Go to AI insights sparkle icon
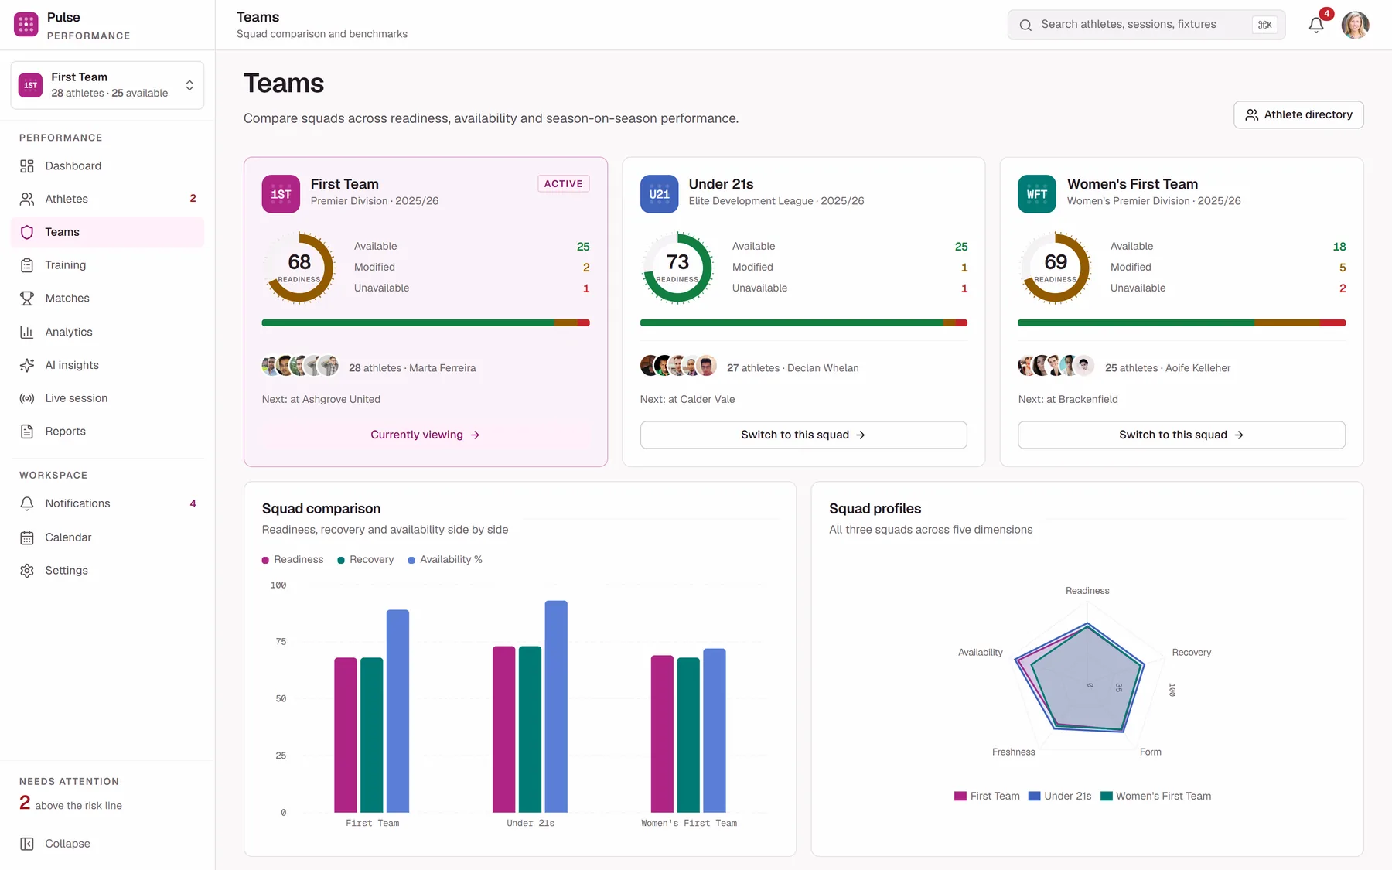 [x=27, y=365]
